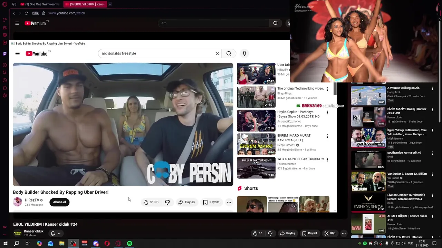Go back in Opera GX browser
This screenshot has height=248, width=442.
(14, 13)
